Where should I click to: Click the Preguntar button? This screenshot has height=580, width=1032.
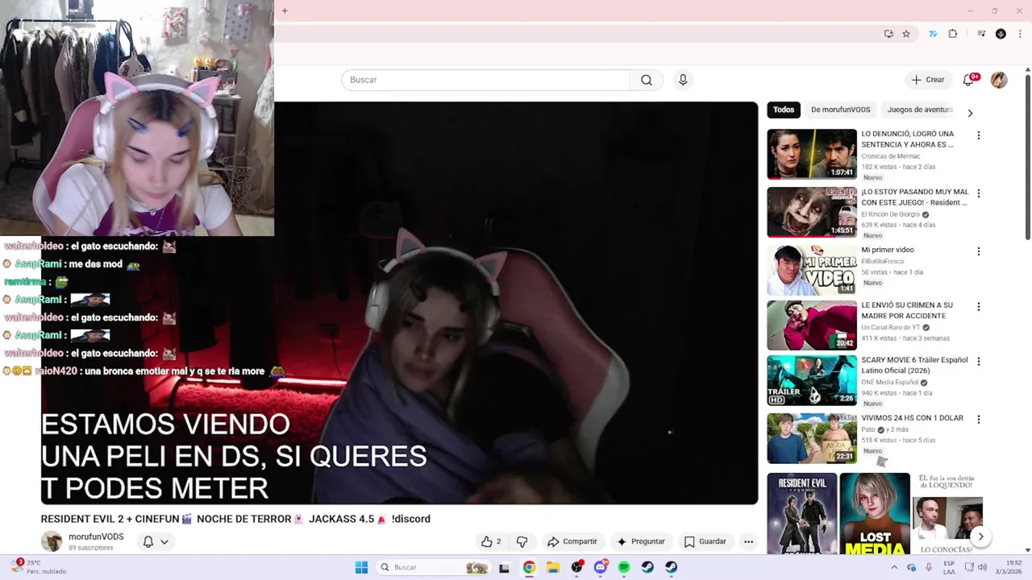click(x=640, y=541)
